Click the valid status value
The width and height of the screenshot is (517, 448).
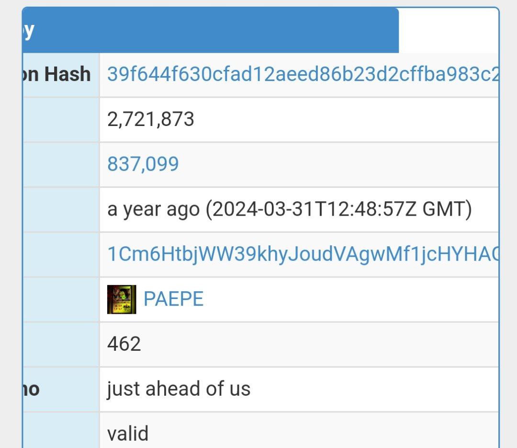(128, 434)
